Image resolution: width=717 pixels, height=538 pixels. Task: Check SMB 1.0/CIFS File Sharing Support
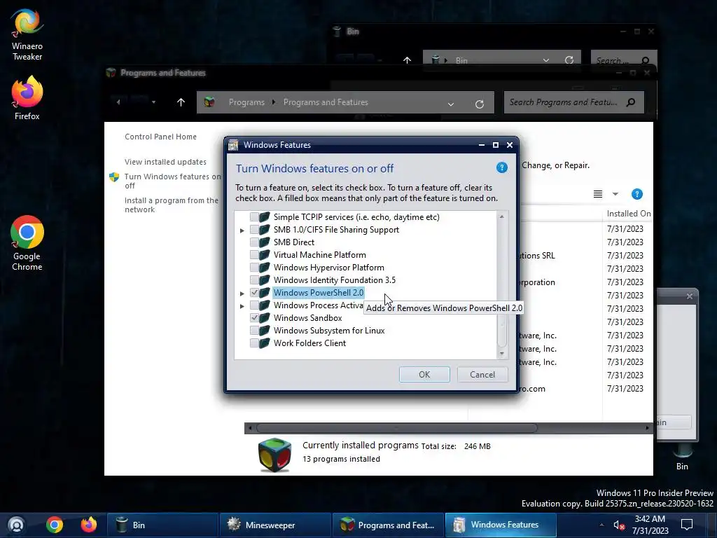pos(254,230)
